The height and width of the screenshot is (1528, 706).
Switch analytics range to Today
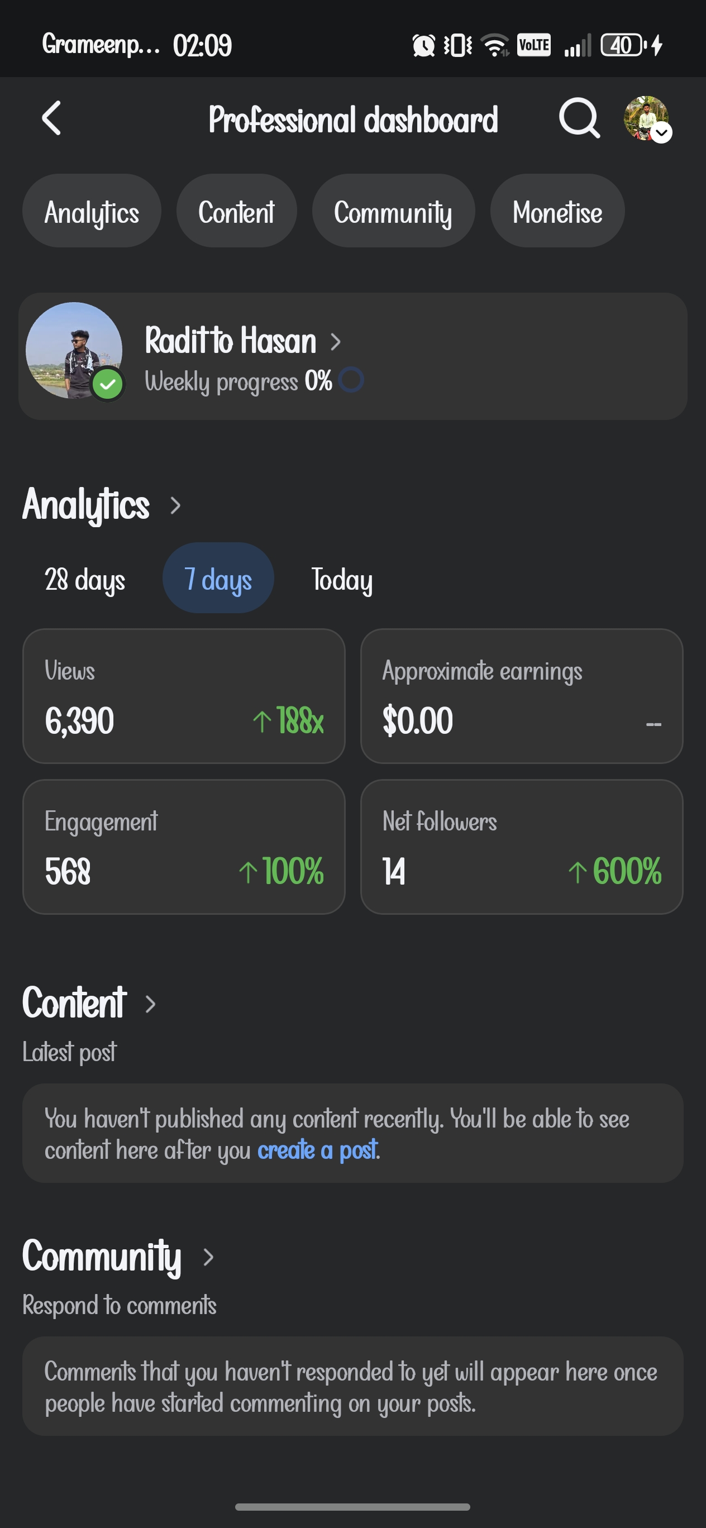pyautogui.click(x=342, y=579)
